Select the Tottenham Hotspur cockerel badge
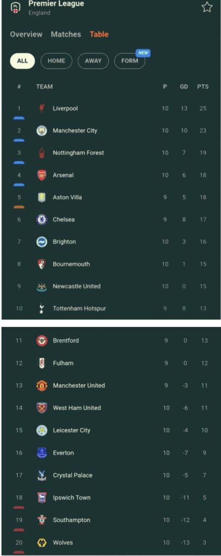 pos(42,308)
